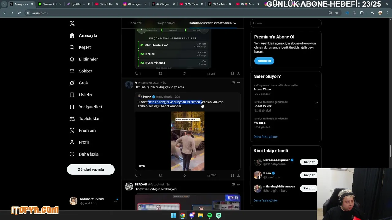Open Daha fazla menu in sidebar
This screenshot has height=220, width=392.
point(84,154)
